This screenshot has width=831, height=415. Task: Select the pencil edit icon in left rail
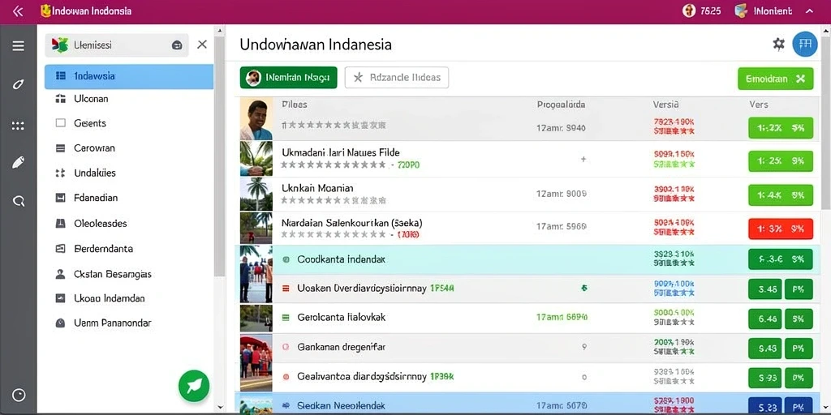tap(18, 162)
